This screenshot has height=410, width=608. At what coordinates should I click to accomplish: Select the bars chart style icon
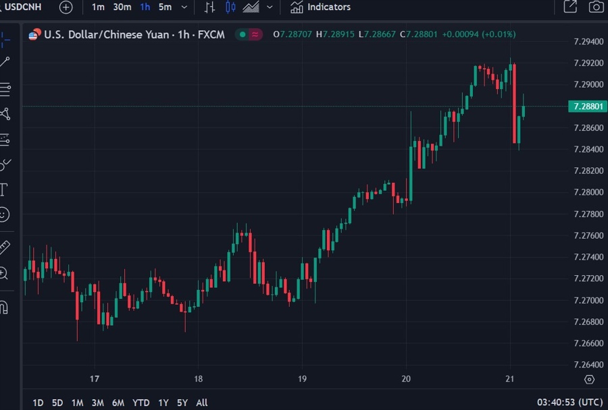[x=210, y=7]
